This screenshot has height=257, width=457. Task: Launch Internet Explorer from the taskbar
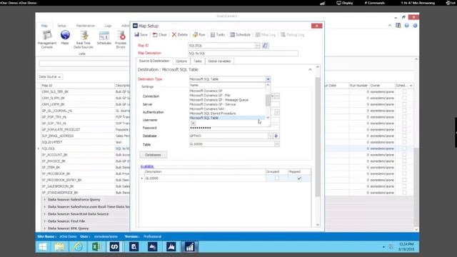point(78,247)
